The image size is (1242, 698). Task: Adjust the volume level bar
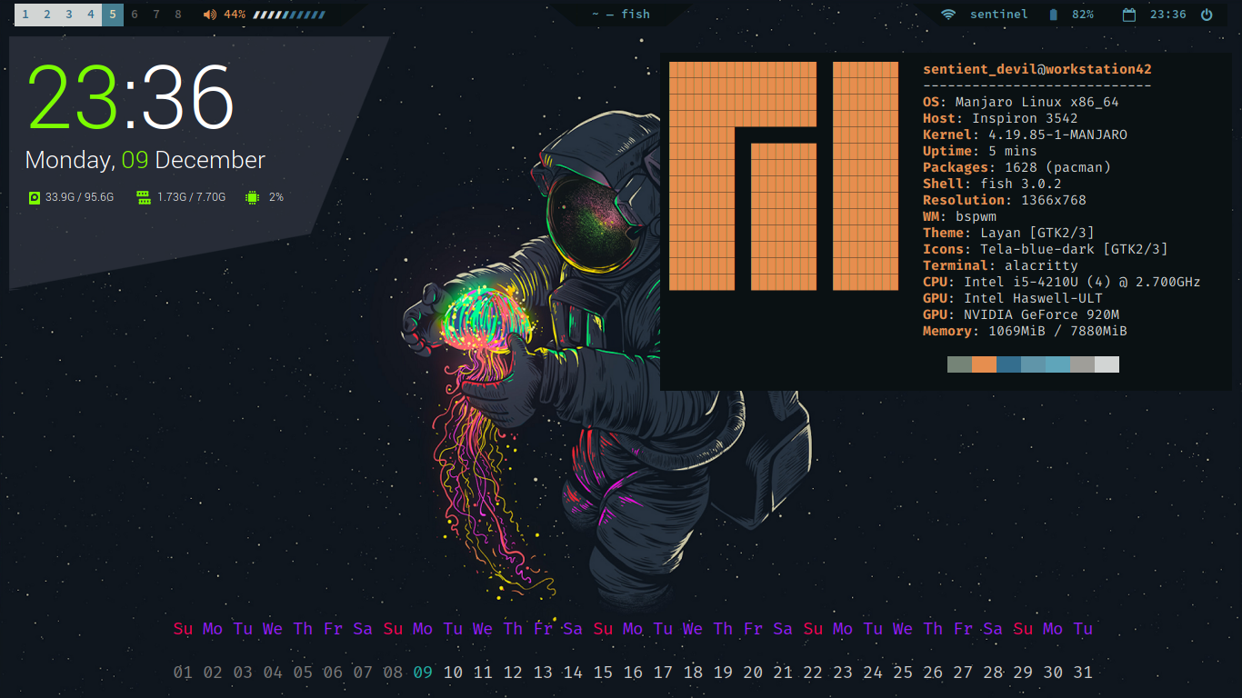pos(289,15)
